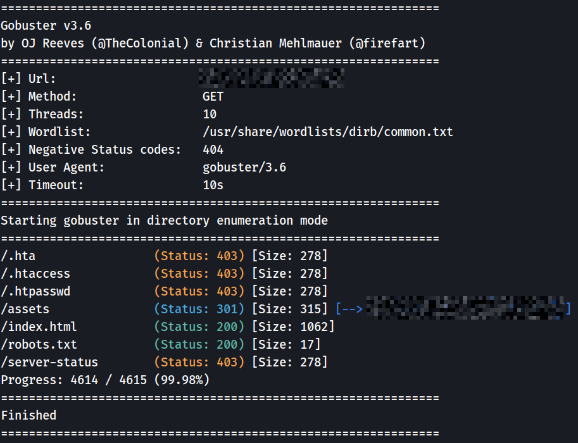
Task: Click the /server-status result path
Action: point(49,362)
